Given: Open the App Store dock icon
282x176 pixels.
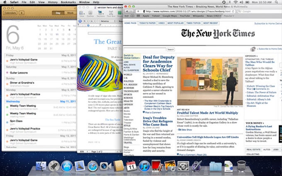Looking at the screenshot, I should coord(67,166).
